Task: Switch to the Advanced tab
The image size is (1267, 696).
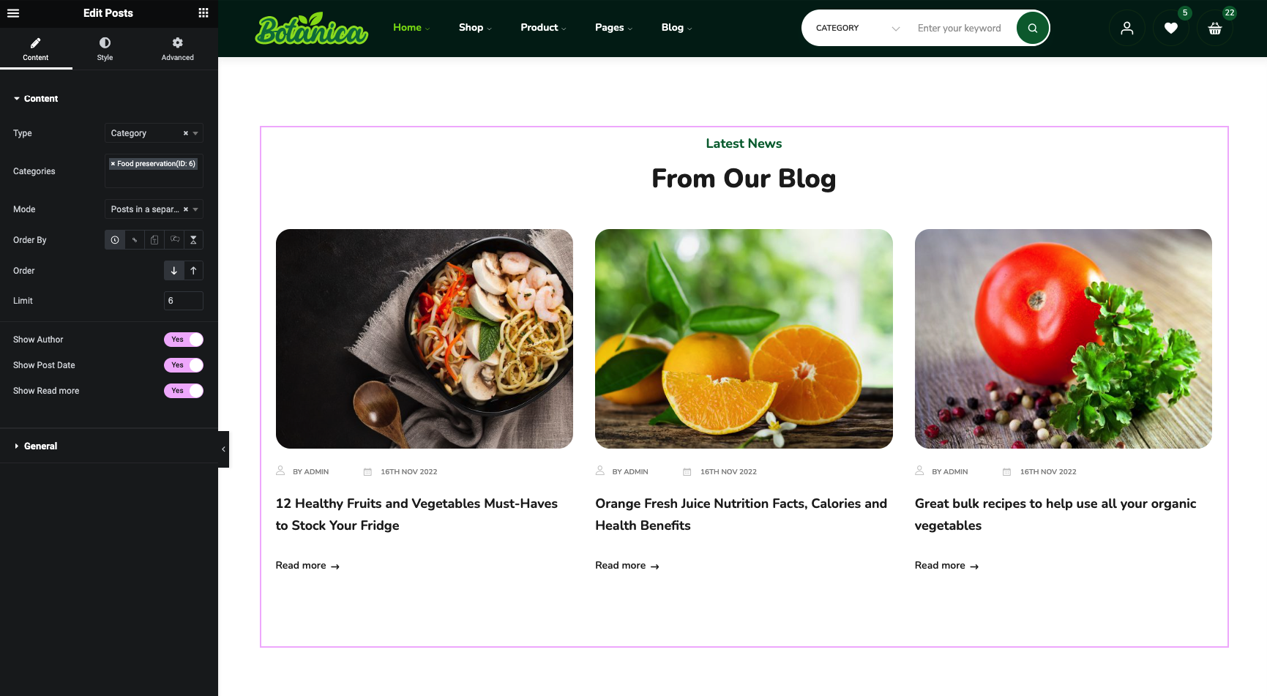Action: pos(178,49)
